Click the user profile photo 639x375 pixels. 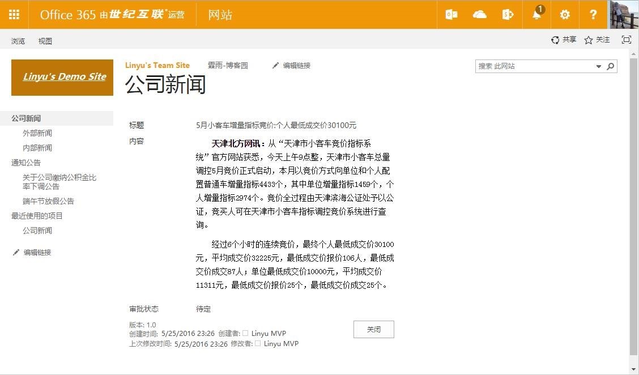(624, 15)
